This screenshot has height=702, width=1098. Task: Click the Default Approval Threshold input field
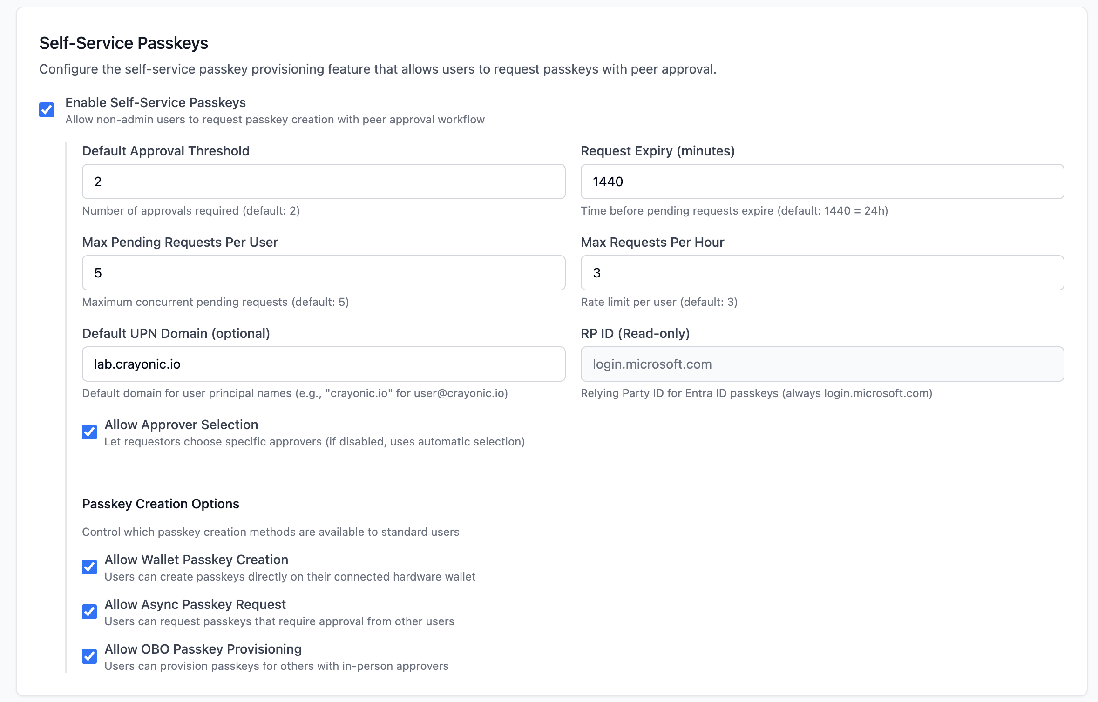324,182
